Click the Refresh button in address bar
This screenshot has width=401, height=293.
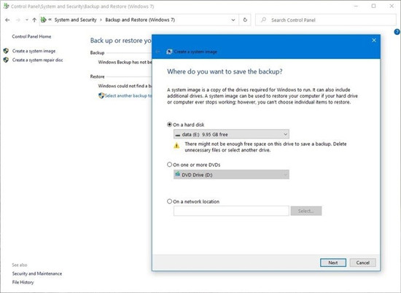click(x=245, y=20)
